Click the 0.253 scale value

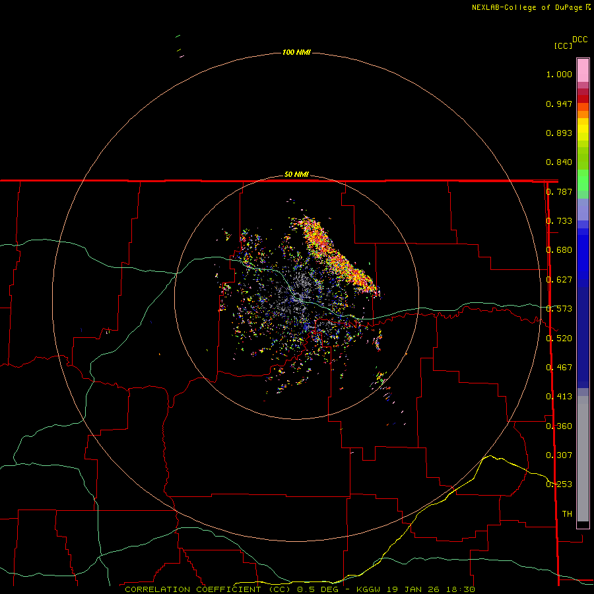[559, 484]
